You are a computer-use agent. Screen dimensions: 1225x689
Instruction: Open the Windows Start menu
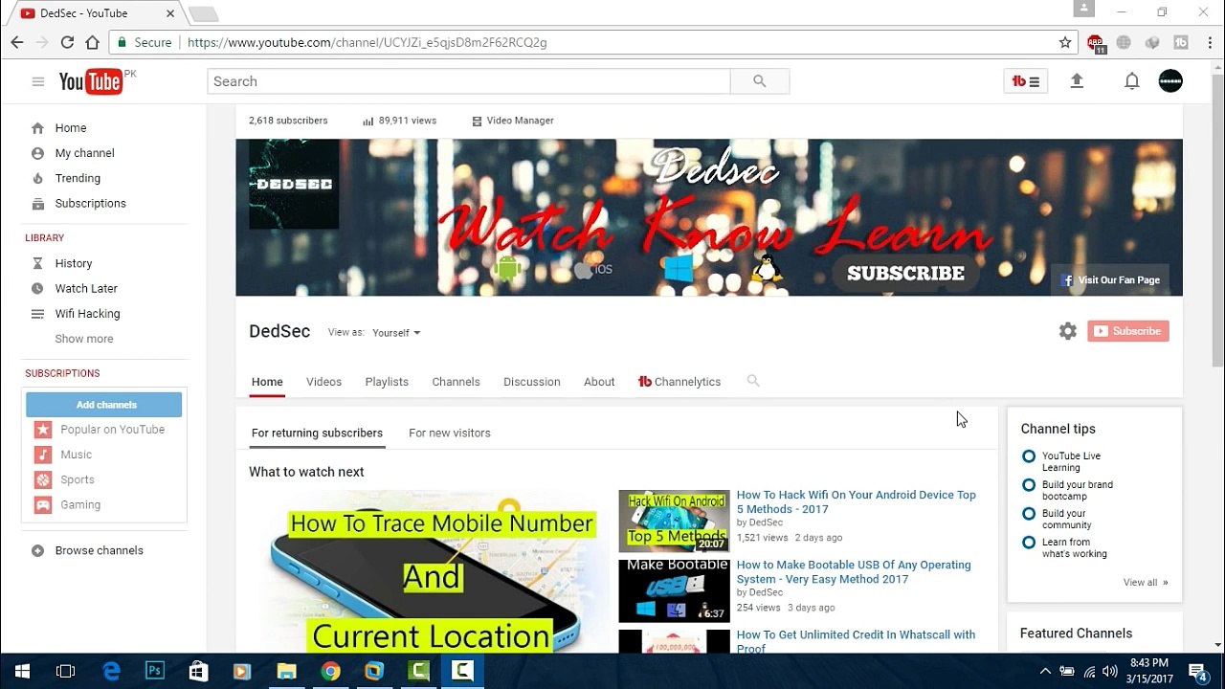(22, 672)
